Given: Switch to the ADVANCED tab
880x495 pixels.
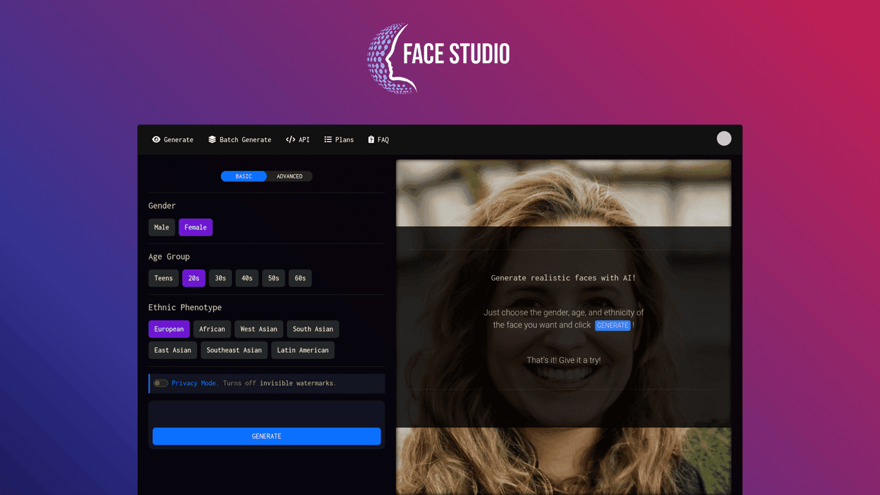Looking at the screenshot, I should coord(289,176).
